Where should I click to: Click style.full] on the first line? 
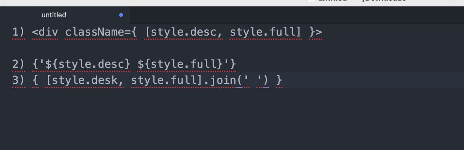(x=266, y=32)
